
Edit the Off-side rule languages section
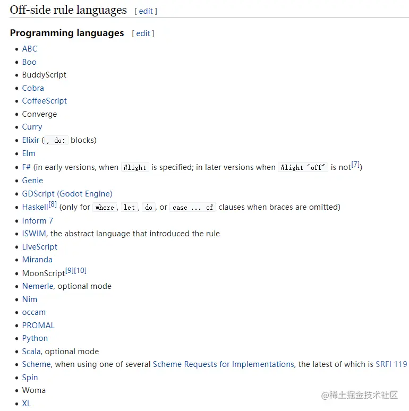[146, 11]
